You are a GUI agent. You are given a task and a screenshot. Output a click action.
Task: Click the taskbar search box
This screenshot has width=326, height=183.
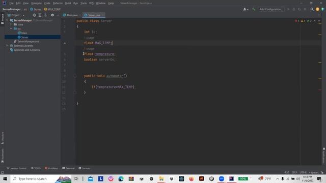[41, 178]
